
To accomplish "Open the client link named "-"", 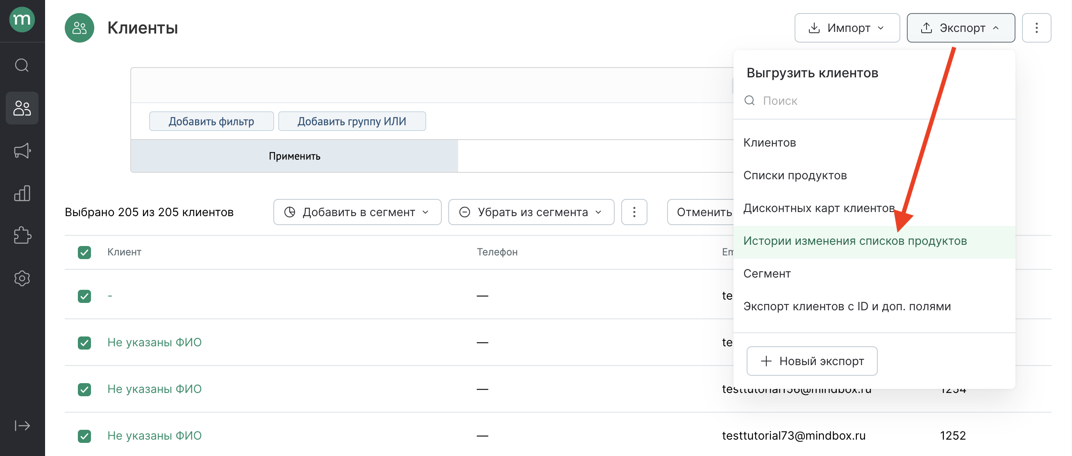I will click(110, 296).
